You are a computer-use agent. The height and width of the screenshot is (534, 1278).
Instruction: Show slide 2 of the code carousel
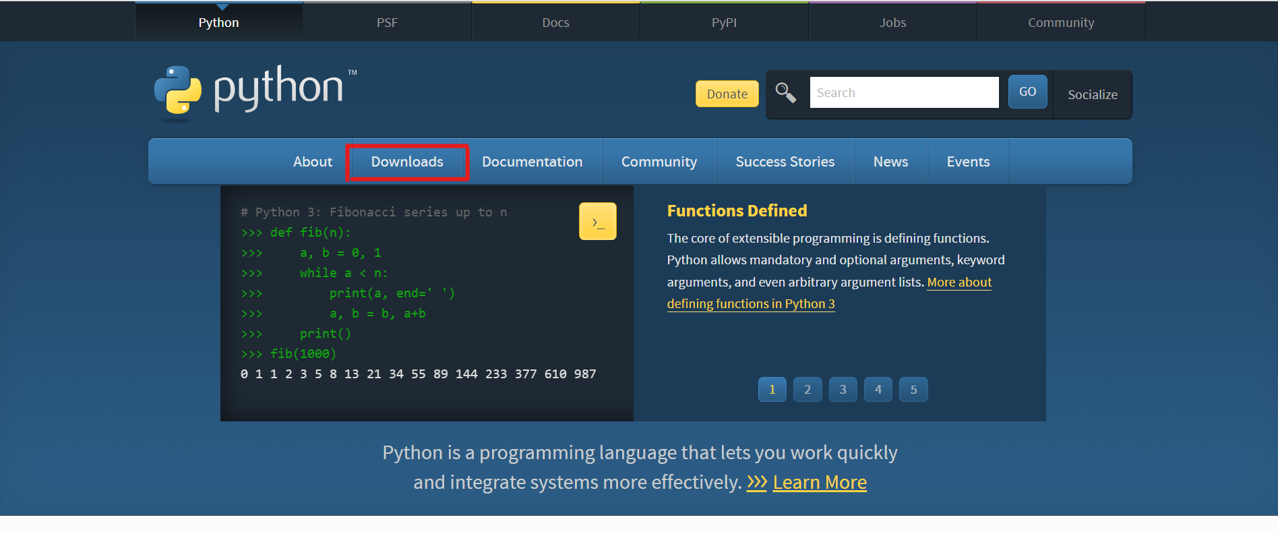(808, 389)
